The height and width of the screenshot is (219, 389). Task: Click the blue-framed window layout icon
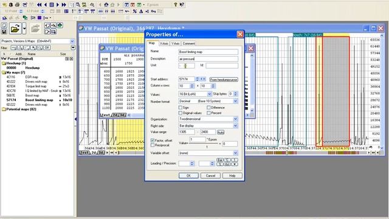[x=126, y=4]
